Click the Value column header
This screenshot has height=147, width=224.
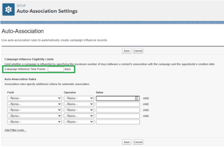pyautogui.click(x=100, y=92)
